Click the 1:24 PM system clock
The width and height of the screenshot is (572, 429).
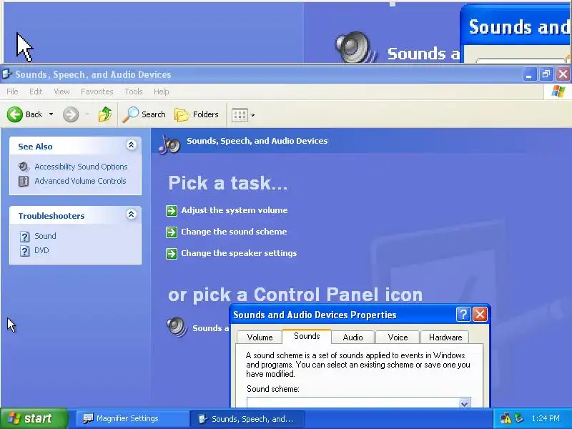point(546,418)
